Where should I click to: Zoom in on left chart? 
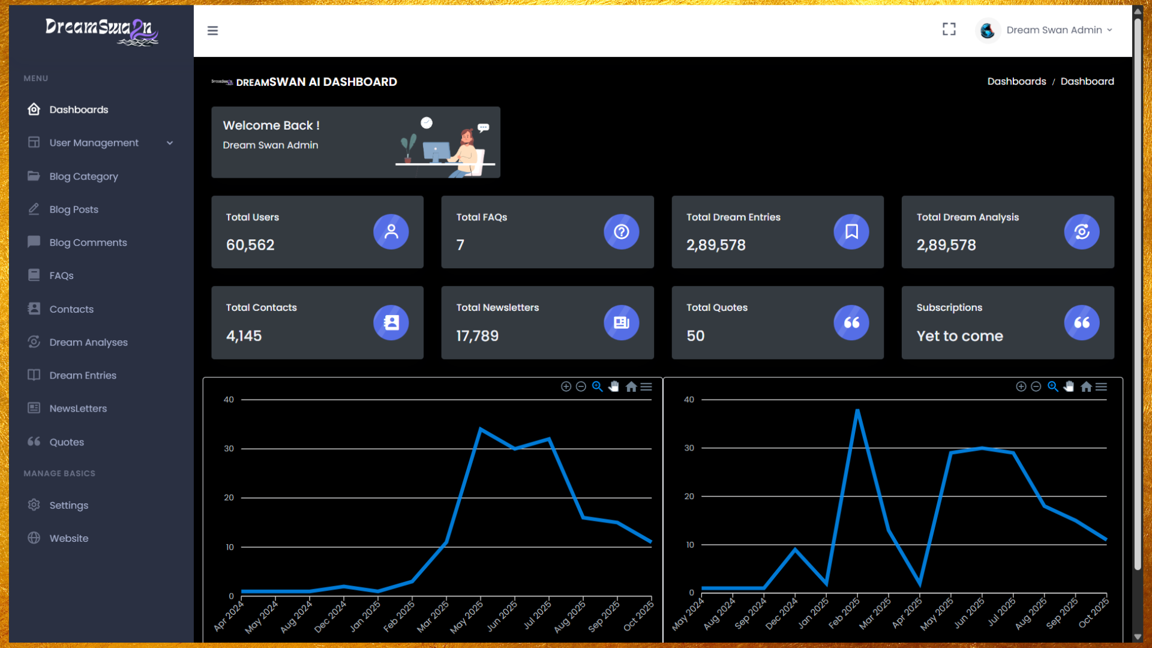coord(566,386)
